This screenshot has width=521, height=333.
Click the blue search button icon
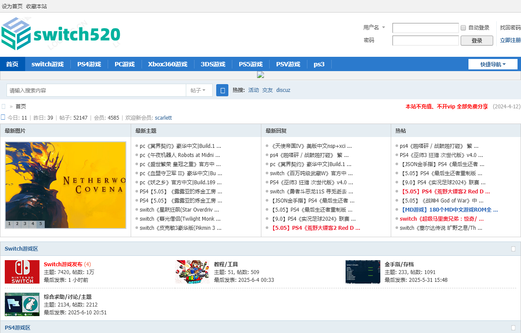click(222, 90)
